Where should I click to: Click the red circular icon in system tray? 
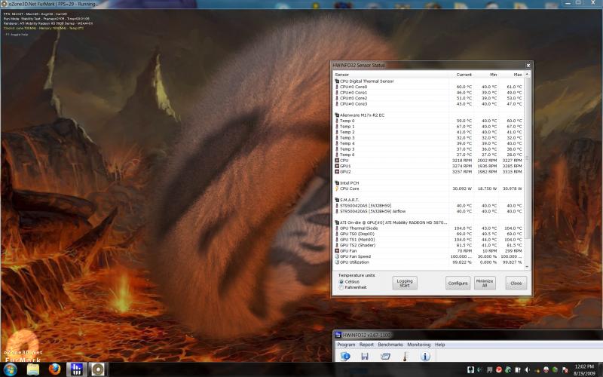(499, 369)
